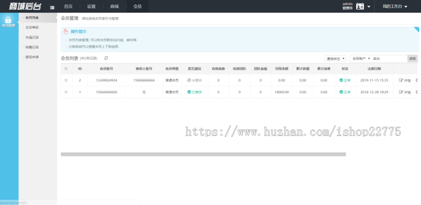Screen dimensions: 421x205
Task: Click the 推荐人账号 column header
Action: click(144, 68)
